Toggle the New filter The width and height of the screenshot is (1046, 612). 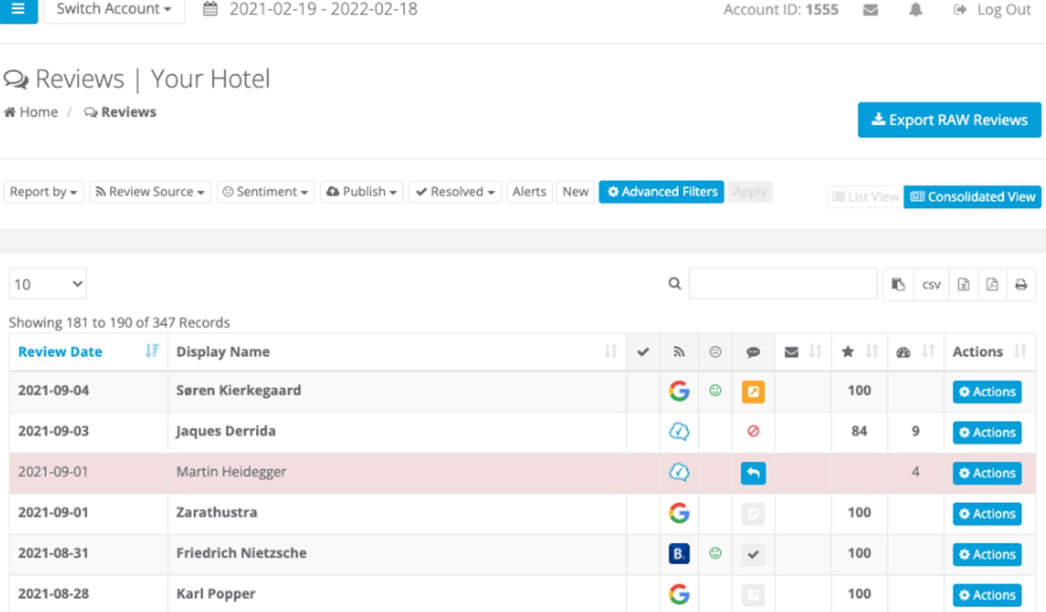tap(575, 192)
